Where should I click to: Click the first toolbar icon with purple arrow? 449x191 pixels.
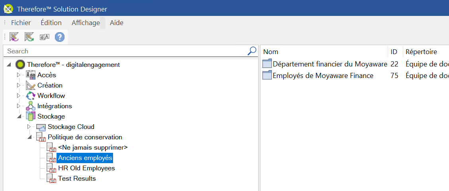14,37
